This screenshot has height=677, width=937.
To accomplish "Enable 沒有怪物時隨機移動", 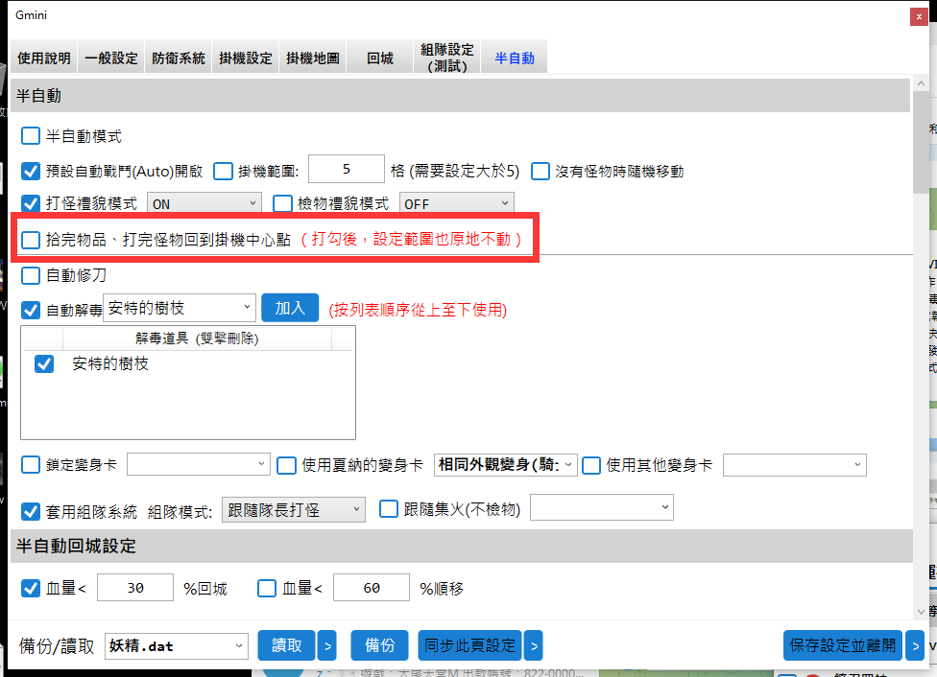I will coord(541,172).
